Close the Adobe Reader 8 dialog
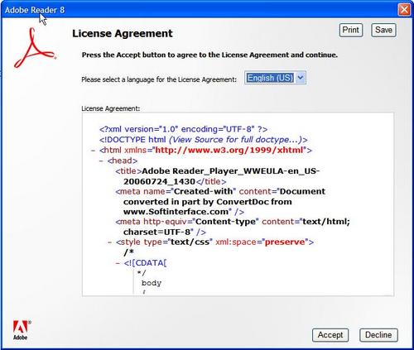This screenshot has height=350, width=414. [404, 10]
